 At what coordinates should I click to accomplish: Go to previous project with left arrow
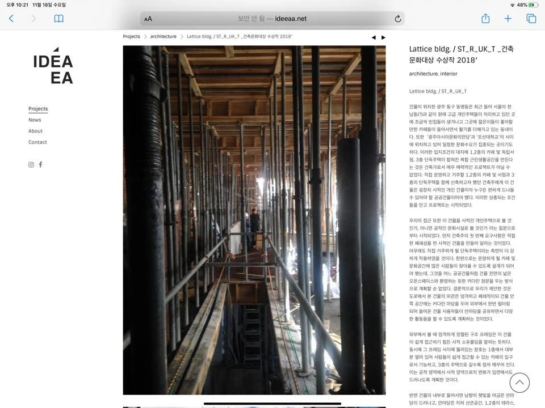coord(374,37)
